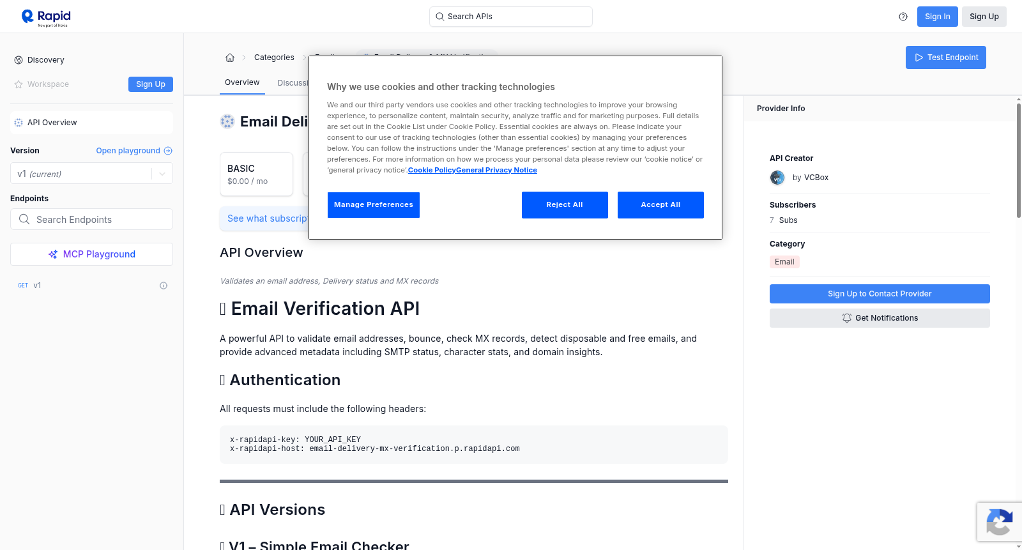This screenshot has height=550, width=1022.
Task: Select the BASIC plan card
Action: (x=256, y=174)
